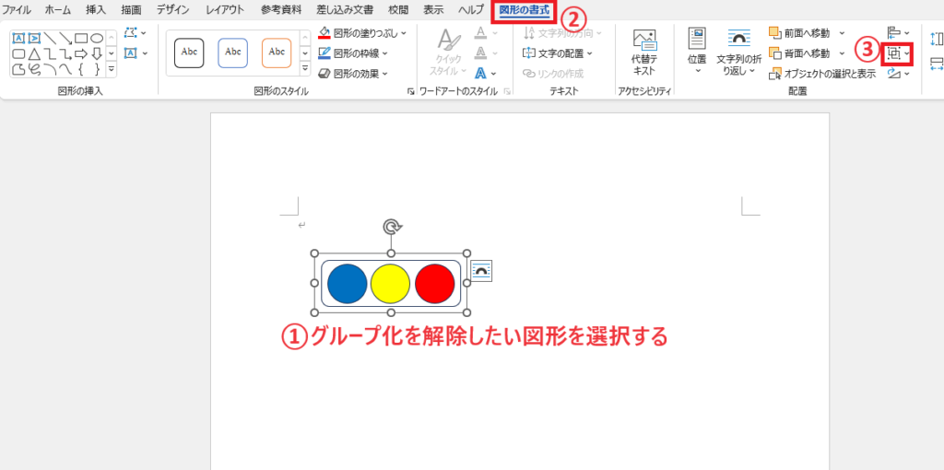
Task: Pick the curve shape
Action: tap(65, 70)
